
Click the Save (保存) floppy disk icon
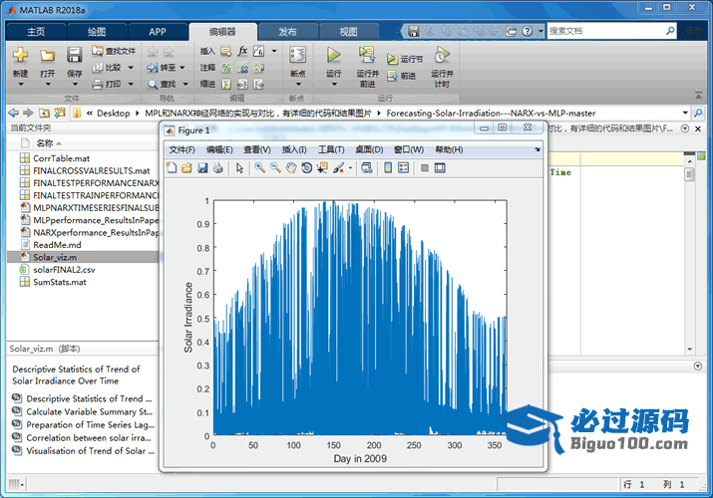point(74,56)
